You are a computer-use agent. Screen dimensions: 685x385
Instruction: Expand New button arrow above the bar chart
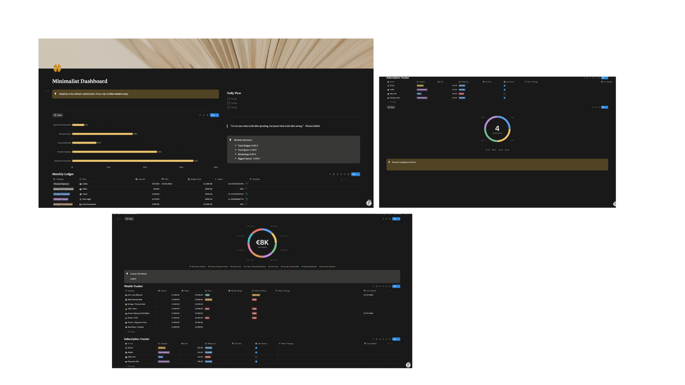pos(217,115)
